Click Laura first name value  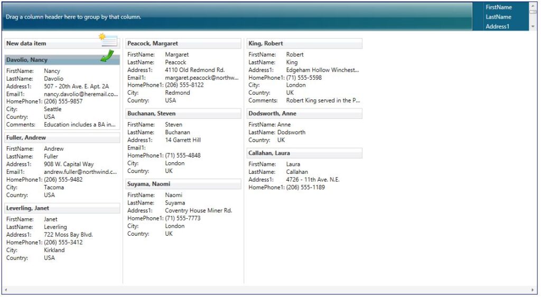click(x=293, y=164)
